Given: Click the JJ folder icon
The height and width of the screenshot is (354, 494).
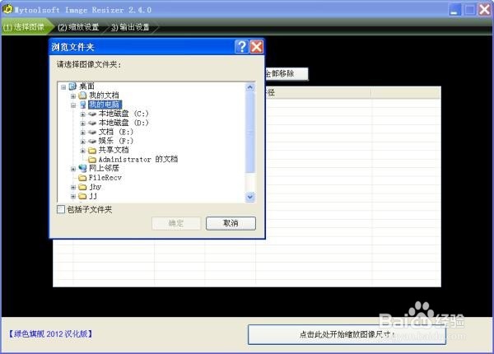Looking at the screenshot, I should (82, 196).
